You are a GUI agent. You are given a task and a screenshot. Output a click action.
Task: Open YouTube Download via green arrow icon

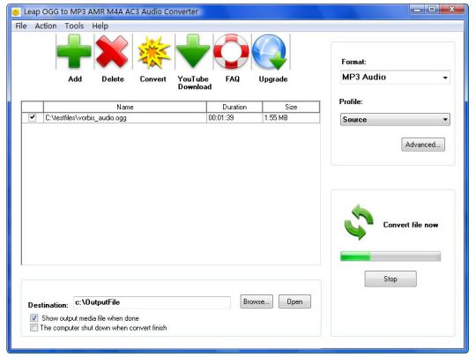193,52
